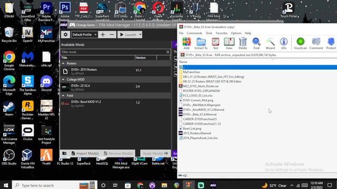Clear the Filter mods box with X
This screenshot has height=189, width=337.
tap(168, 52)
